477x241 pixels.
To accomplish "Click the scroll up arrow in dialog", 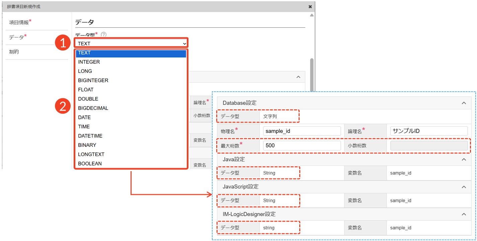I will pyautogui.click(x=312, y=15).
